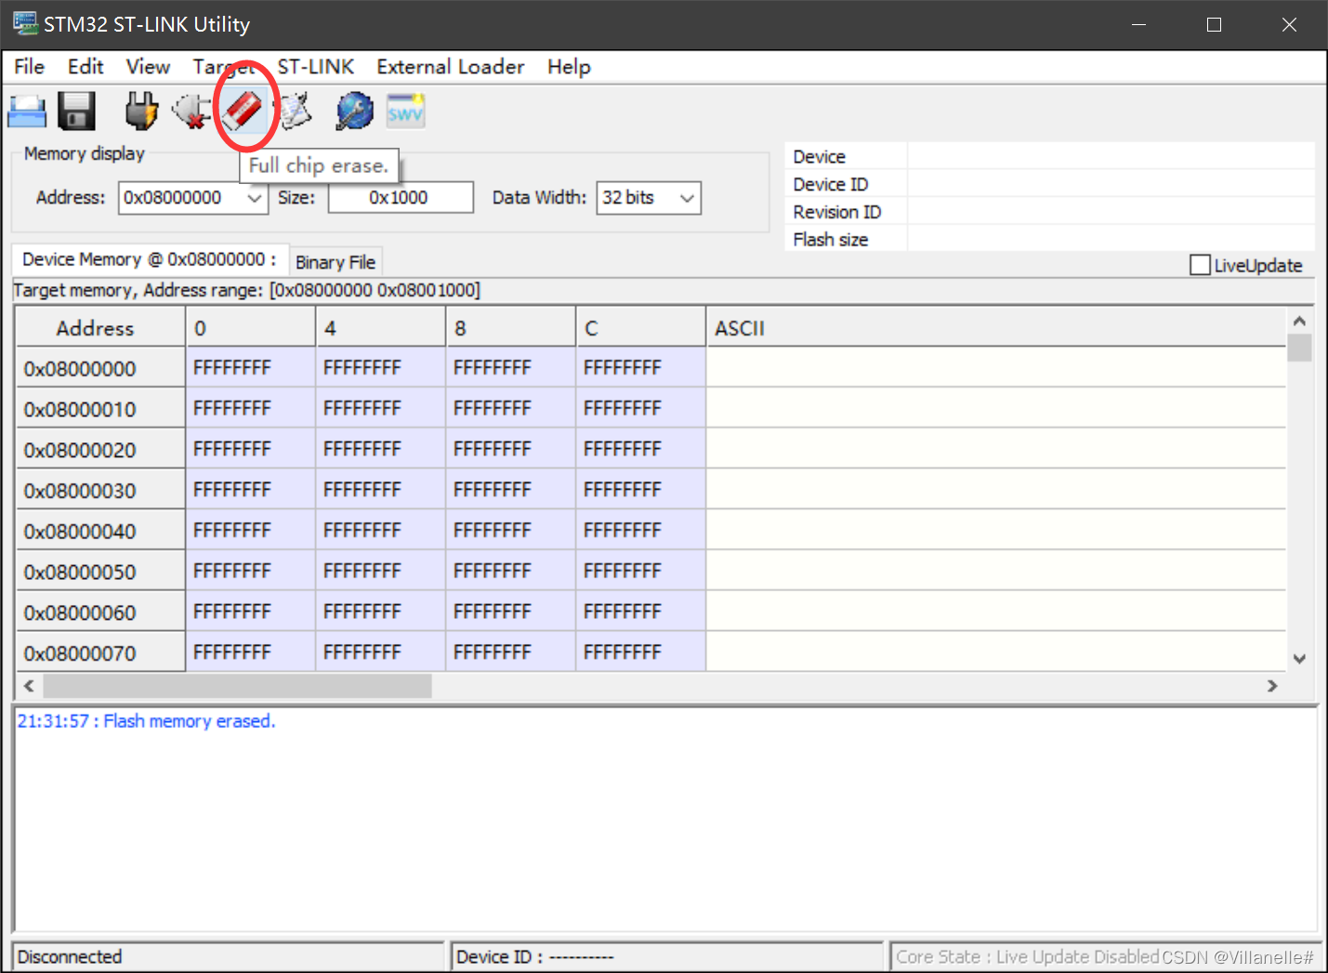Select address row 0x08000020
Image resolution: width=1328 pixels, height=973 pixels.
pos(100,450)
